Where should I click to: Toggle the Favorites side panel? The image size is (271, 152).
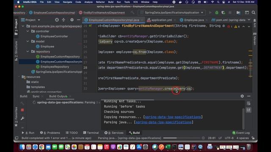[x=16, y=117]
